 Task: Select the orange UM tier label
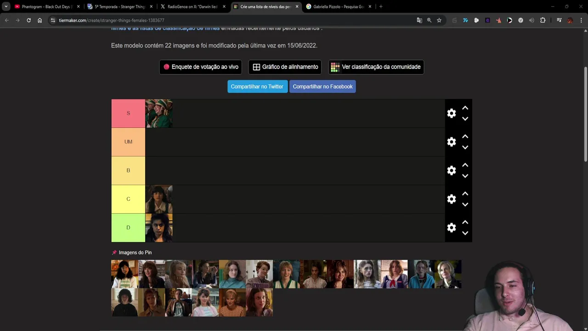click(128, 142)
